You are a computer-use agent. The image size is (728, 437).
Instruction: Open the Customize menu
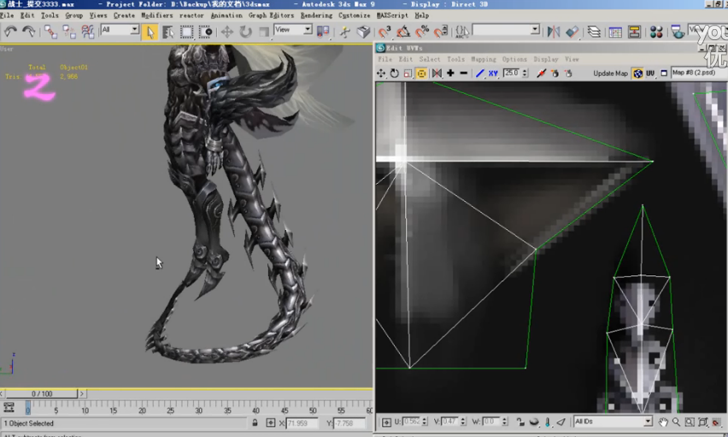coord(355,15)
